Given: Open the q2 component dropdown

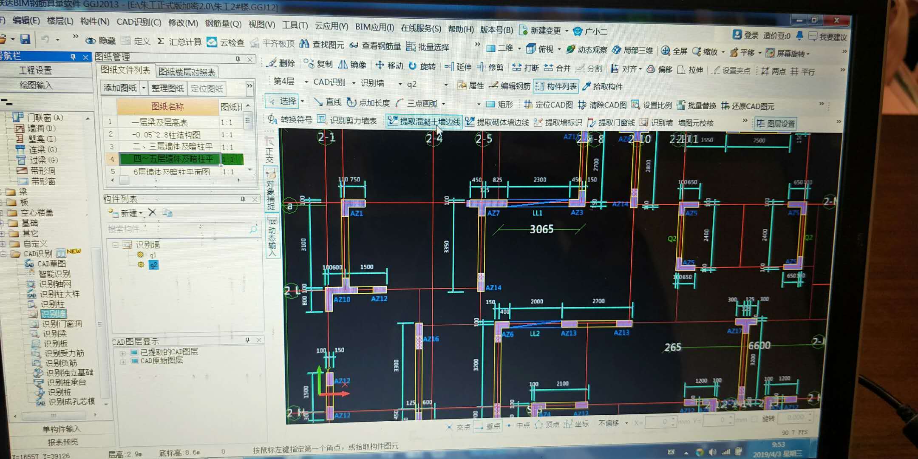Looking at the screenshot, I should pos(446,85).
